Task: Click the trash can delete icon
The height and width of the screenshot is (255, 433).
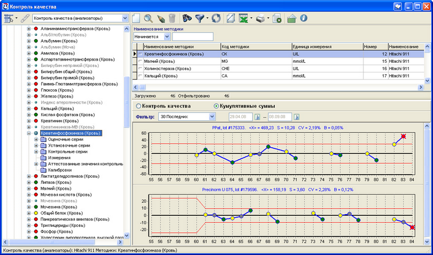Action: pyautogui.click(x=171, y=19)
